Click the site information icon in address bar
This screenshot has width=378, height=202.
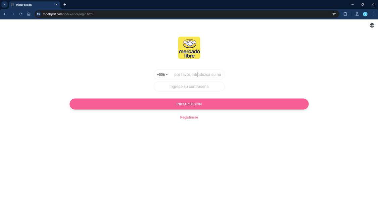38,14
